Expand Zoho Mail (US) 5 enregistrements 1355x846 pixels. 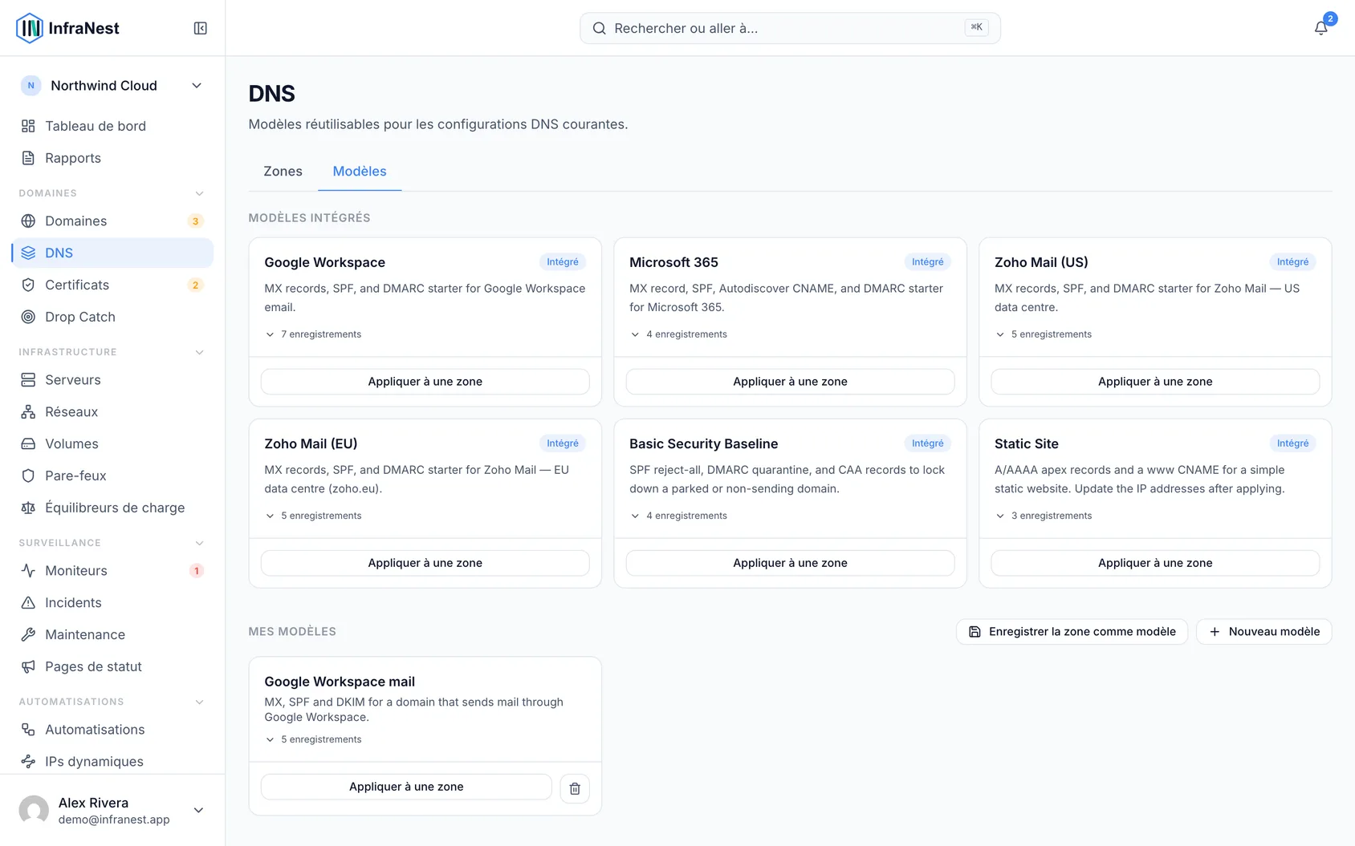(x=1044, y=334)
